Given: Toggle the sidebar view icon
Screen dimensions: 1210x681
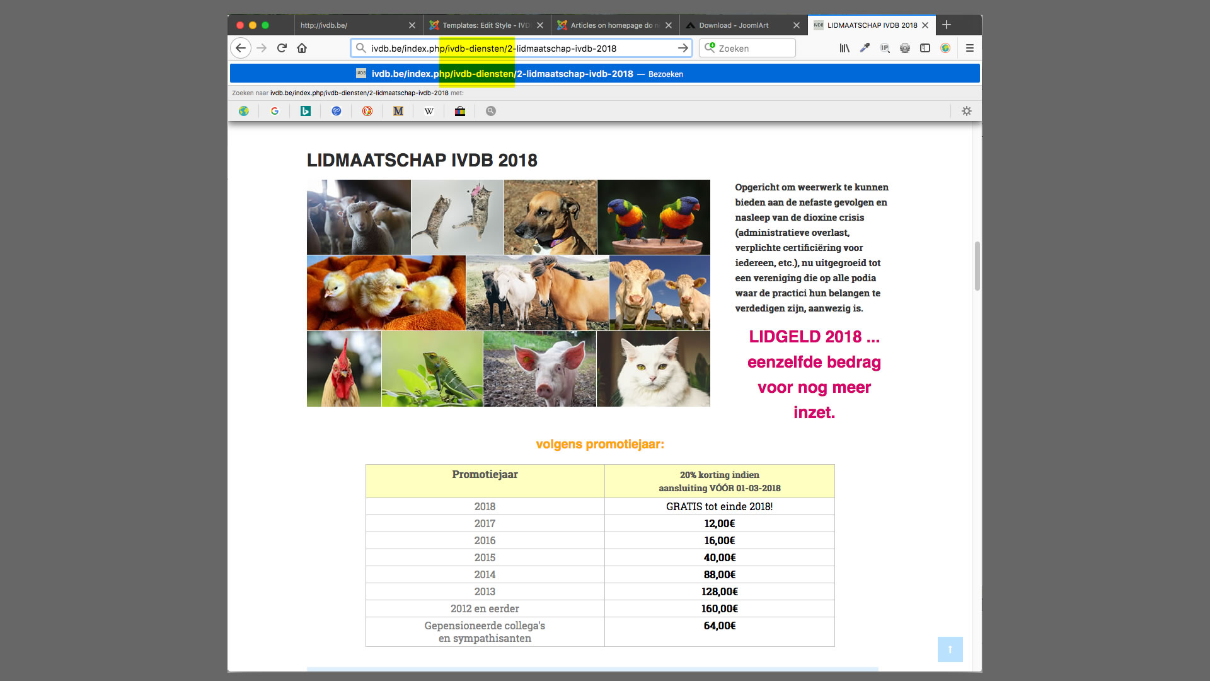Looking at the screenshot, I should tap(925, 48).
